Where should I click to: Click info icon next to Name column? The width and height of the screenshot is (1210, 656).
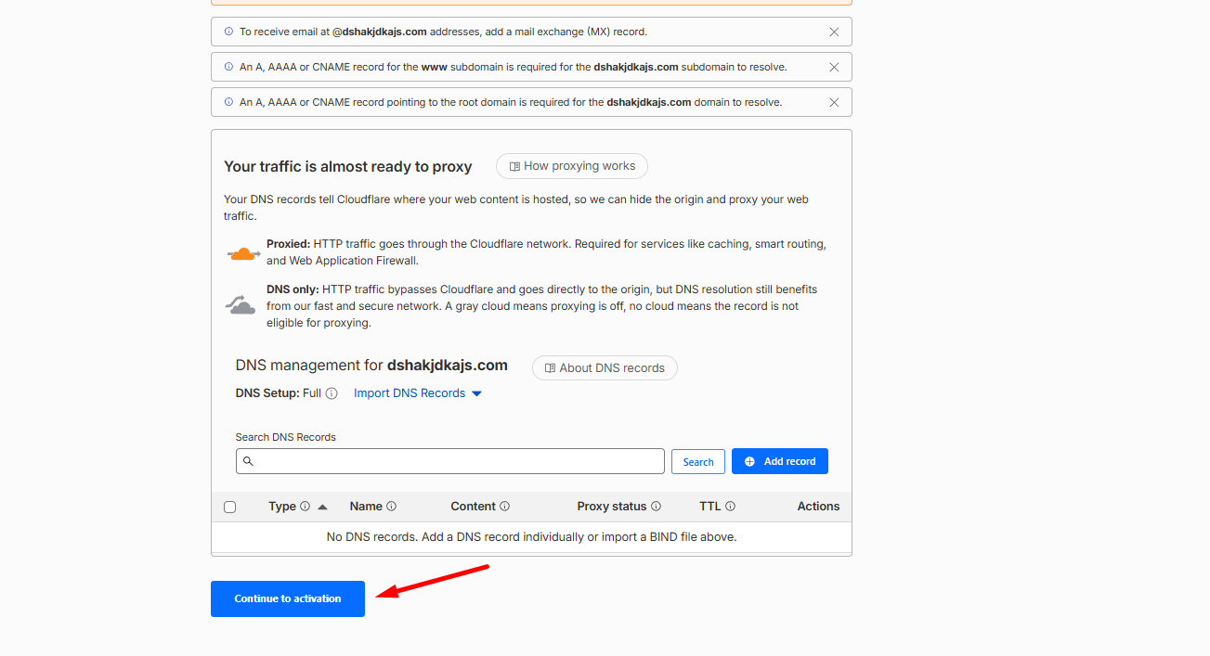391,507
